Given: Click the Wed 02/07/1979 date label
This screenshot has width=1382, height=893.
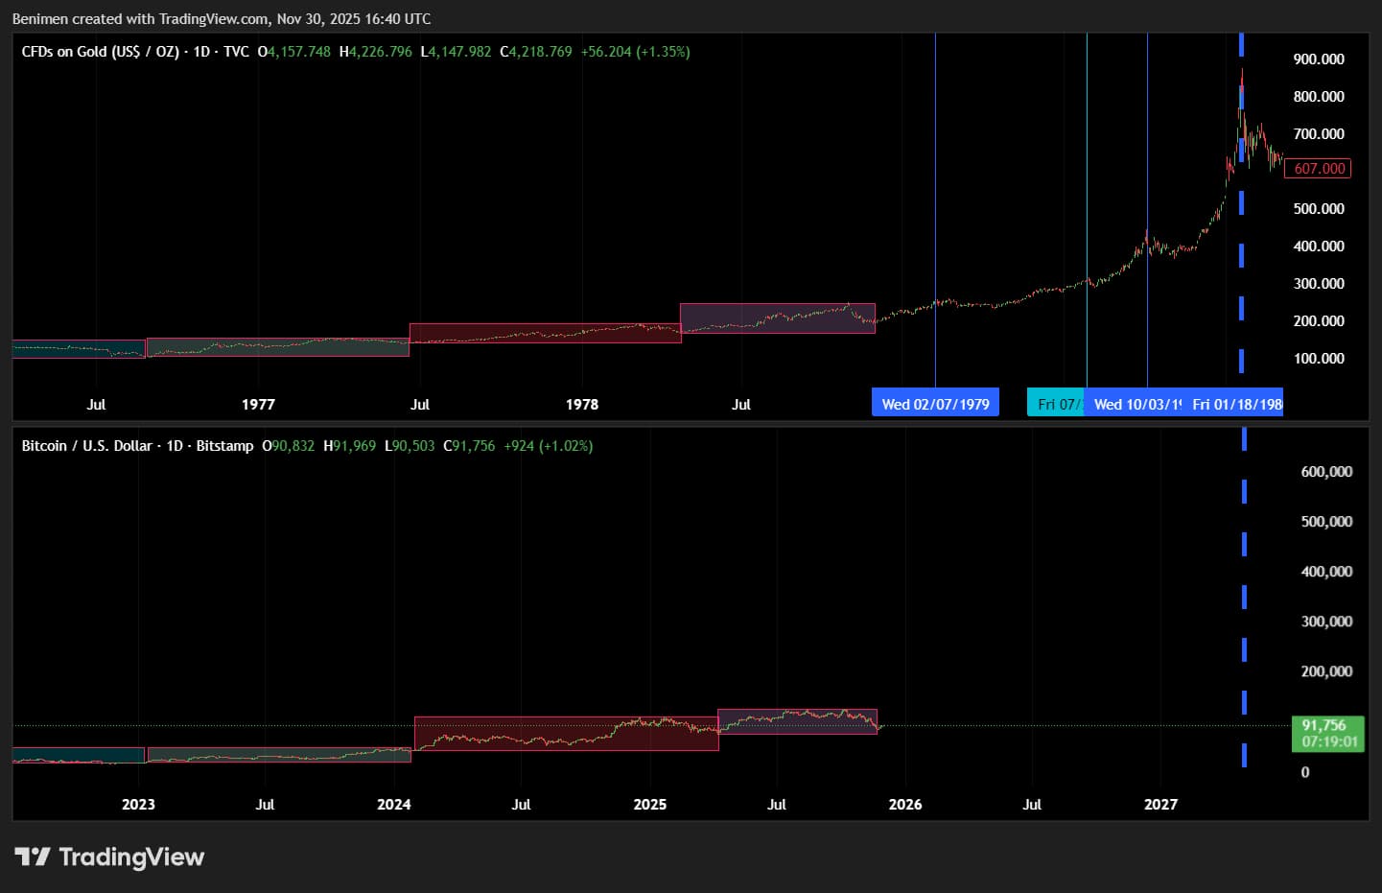Looking at the screenshot, I should pyautogui.click(x=935, y=404).
